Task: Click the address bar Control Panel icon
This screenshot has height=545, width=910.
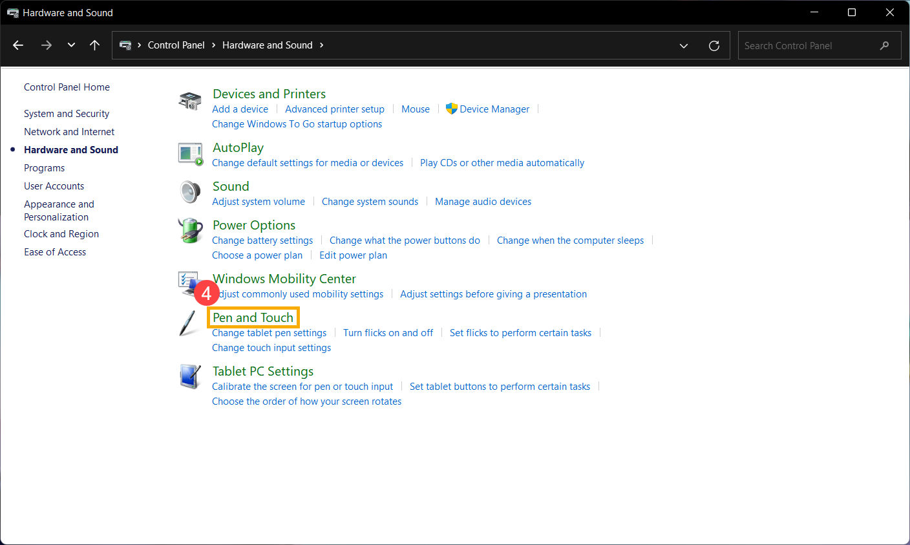Action: pos(125,45)
